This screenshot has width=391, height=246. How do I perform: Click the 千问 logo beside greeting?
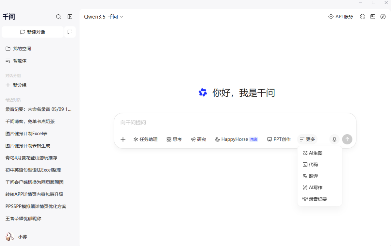203,93
